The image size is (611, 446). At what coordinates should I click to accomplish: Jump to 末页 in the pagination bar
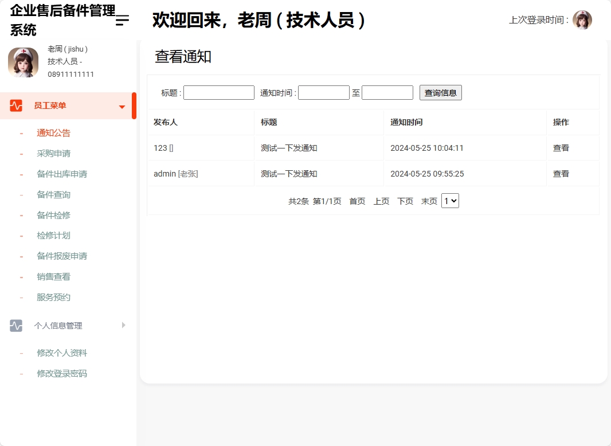tap(429, 201)
